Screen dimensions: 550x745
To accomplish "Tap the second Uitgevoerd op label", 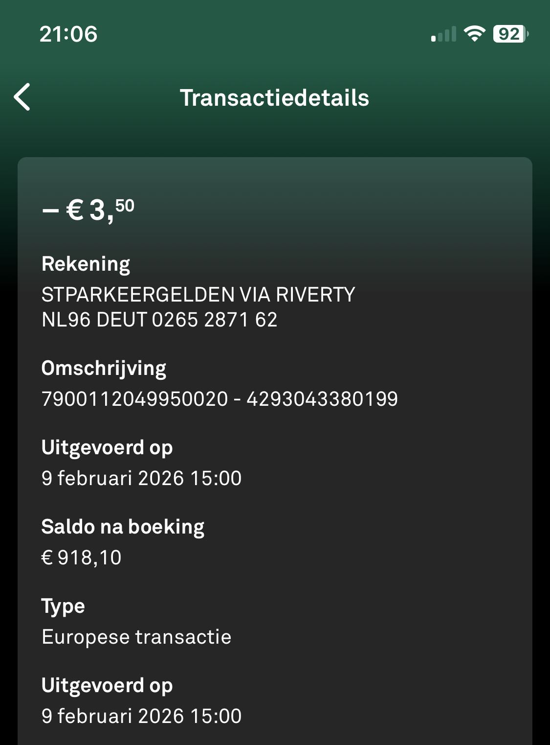I will click(107, 686).
